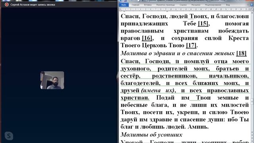Screen dimensions: 254x143
Task: Select the bearded man's video thumbnail
Action: tap(52, 80)
